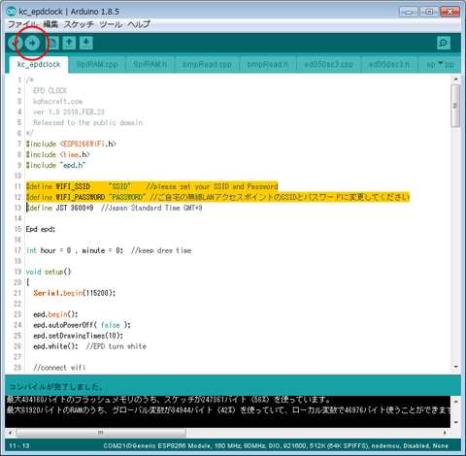Save sketch with down-arrow icon
The height and width of the screenshot is (456, 466).
85,43
